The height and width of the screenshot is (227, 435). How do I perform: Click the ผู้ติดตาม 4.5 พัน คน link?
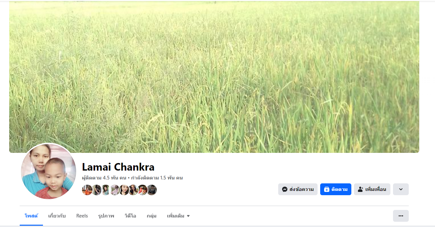[x=104, y=178]
